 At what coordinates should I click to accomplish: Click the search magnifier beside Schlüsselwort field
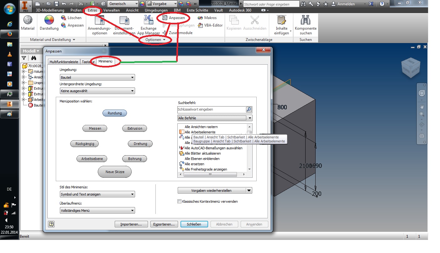pyautogui.click(x=249, y=110)
